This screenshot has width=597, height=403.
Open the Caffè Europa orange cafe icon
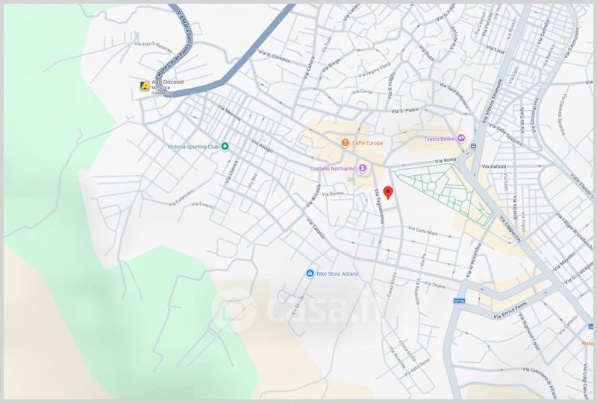pos(345,142)
